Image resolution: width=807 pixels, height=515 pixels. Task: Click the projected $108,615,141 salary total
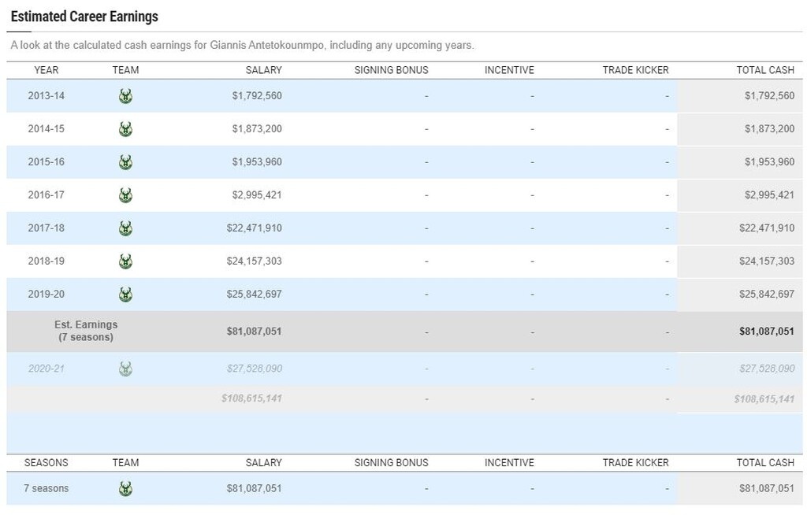[251, 398]
